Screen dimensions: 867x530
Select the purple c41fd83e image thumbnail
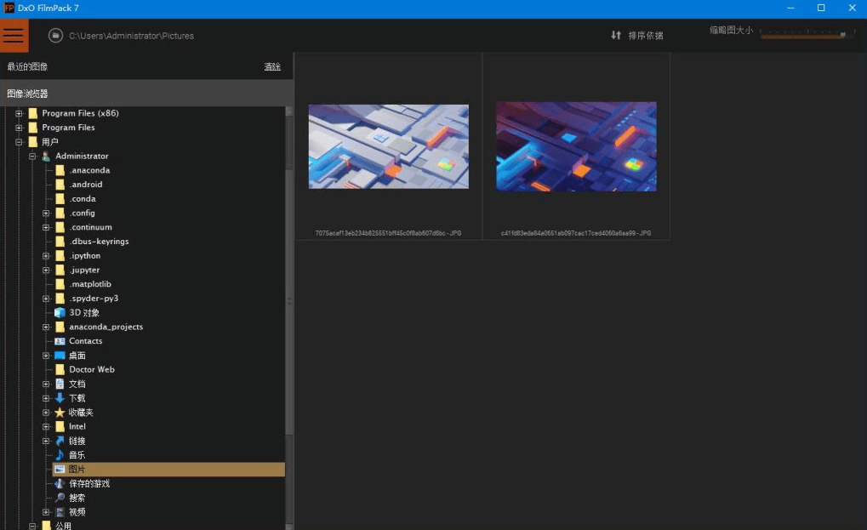tap(576, 146)
